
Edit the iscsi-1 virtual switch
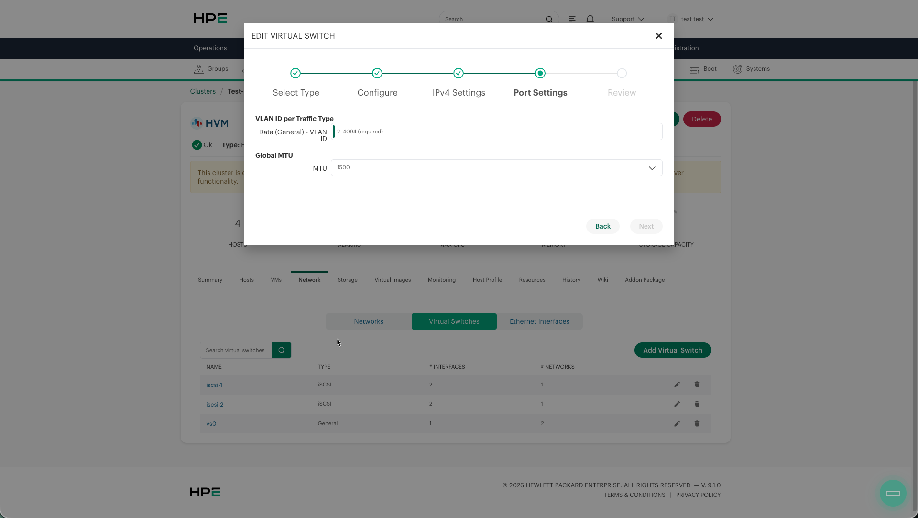click(x=677, y=385)
